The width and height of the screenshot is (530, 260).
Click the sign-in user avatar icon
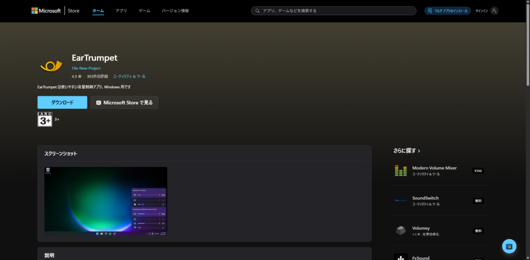pyautogui.click(x=494, y=10)
